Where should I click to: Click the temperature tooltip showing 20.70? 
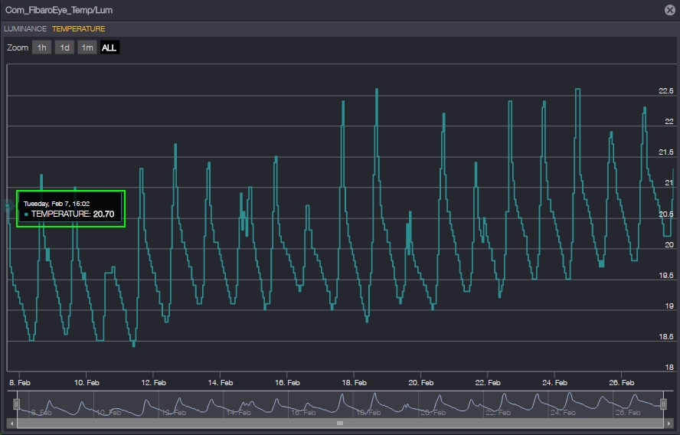click(70, 208)
